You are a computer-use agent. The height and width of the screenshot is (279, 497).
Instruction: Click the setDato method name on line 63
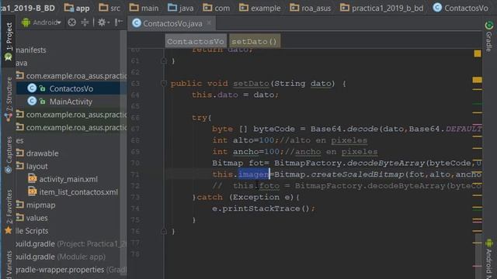point(251,84)
